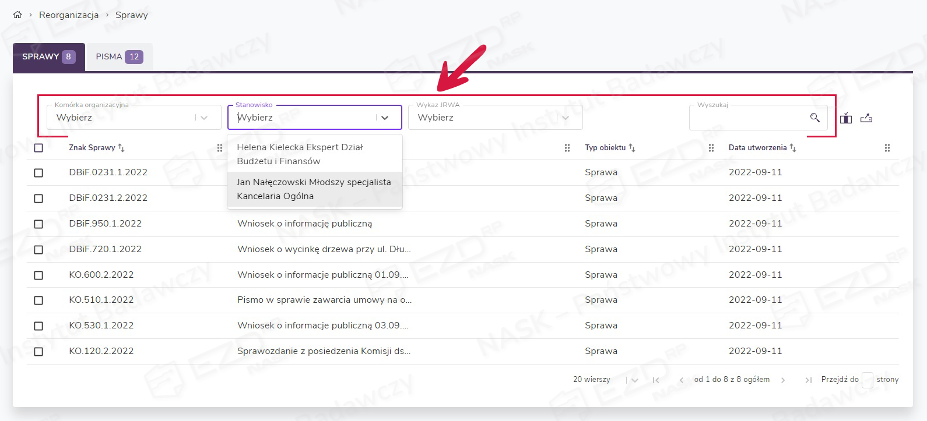Open the Komórka organizacyjna dropdown

134,118
